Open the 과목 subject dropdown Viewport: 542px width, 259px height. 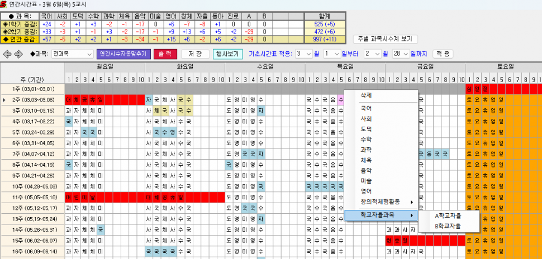pos(73,54)
